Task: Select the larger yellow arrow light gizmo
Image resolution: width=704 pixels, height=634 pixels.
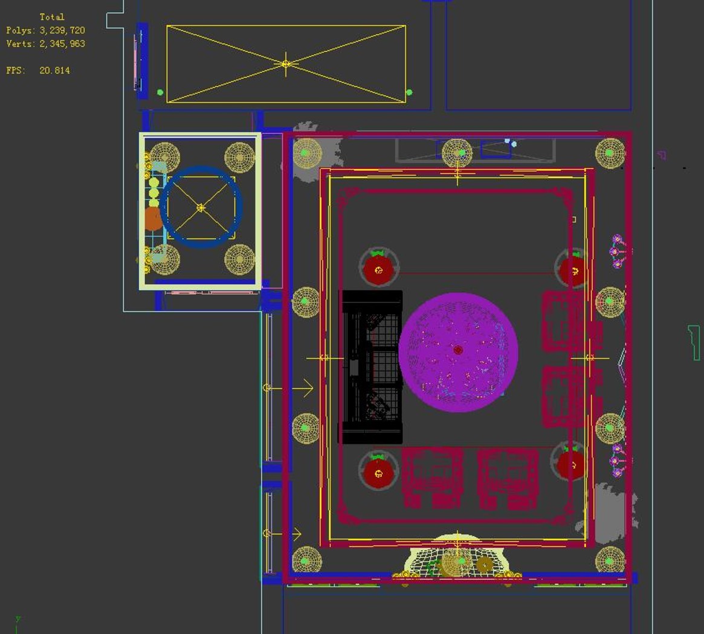Action: coord(289,388)
